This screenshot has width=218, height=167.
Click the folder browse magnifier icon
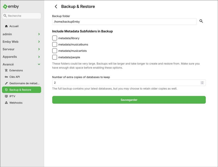tap(201, 21)
